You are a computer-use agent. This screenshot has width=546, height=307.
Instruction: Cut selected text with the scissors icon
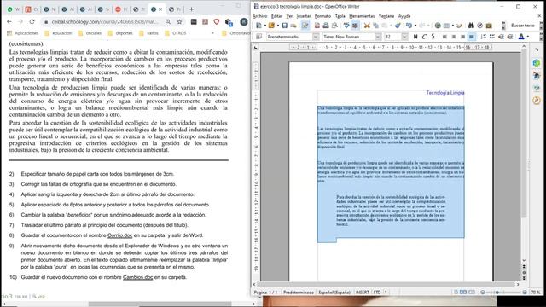367,26
